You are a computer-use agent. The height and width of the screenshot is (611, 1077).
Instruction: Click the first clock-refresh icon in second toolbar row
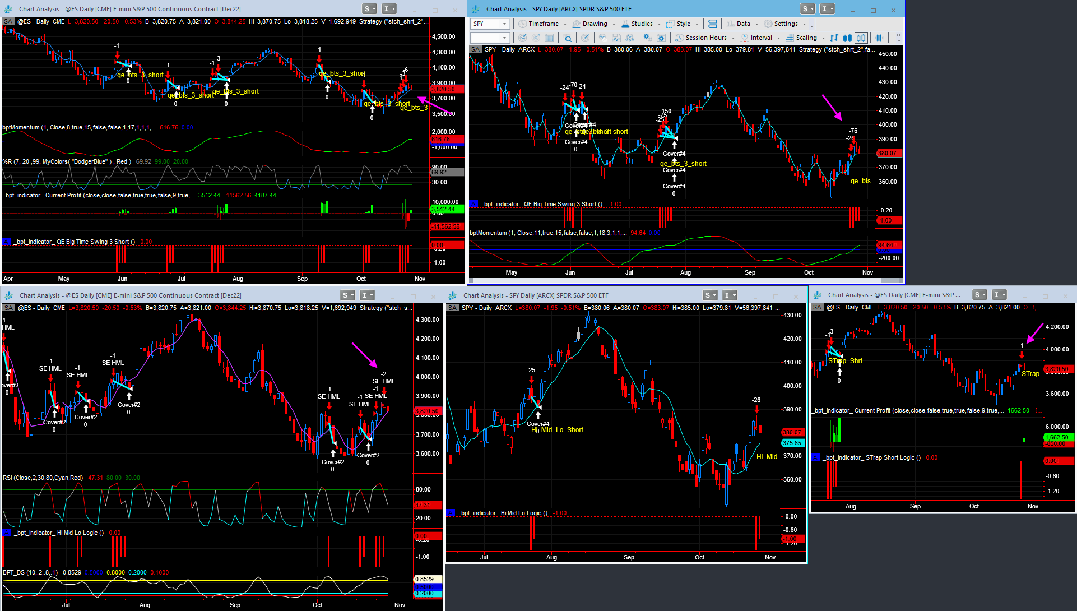[523, 38]
